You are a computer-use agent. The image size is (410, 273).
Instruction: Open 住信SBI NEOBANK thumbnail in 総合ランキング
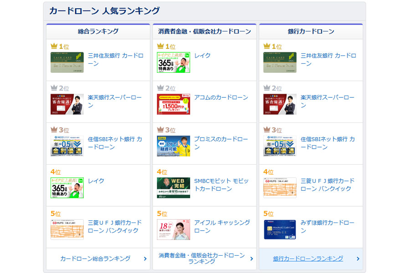67,146
